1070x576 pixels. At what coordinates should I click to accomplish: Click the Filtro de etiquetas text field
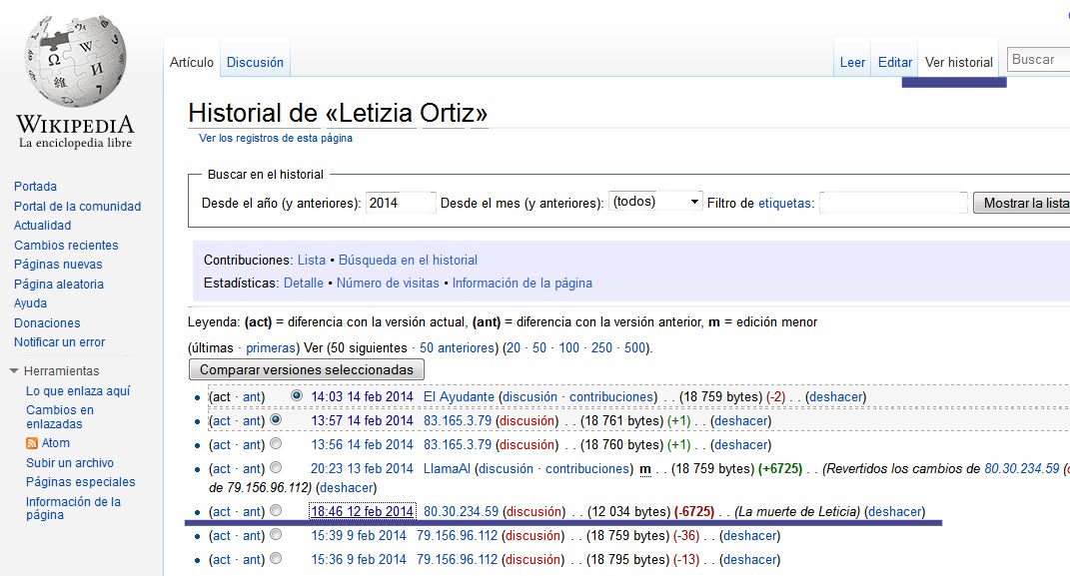(x=893, y=203)
